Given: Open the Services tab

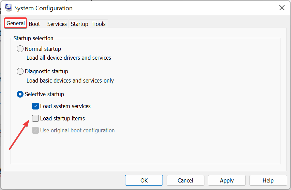Looking at the screenshot, I should click(57, 24).
